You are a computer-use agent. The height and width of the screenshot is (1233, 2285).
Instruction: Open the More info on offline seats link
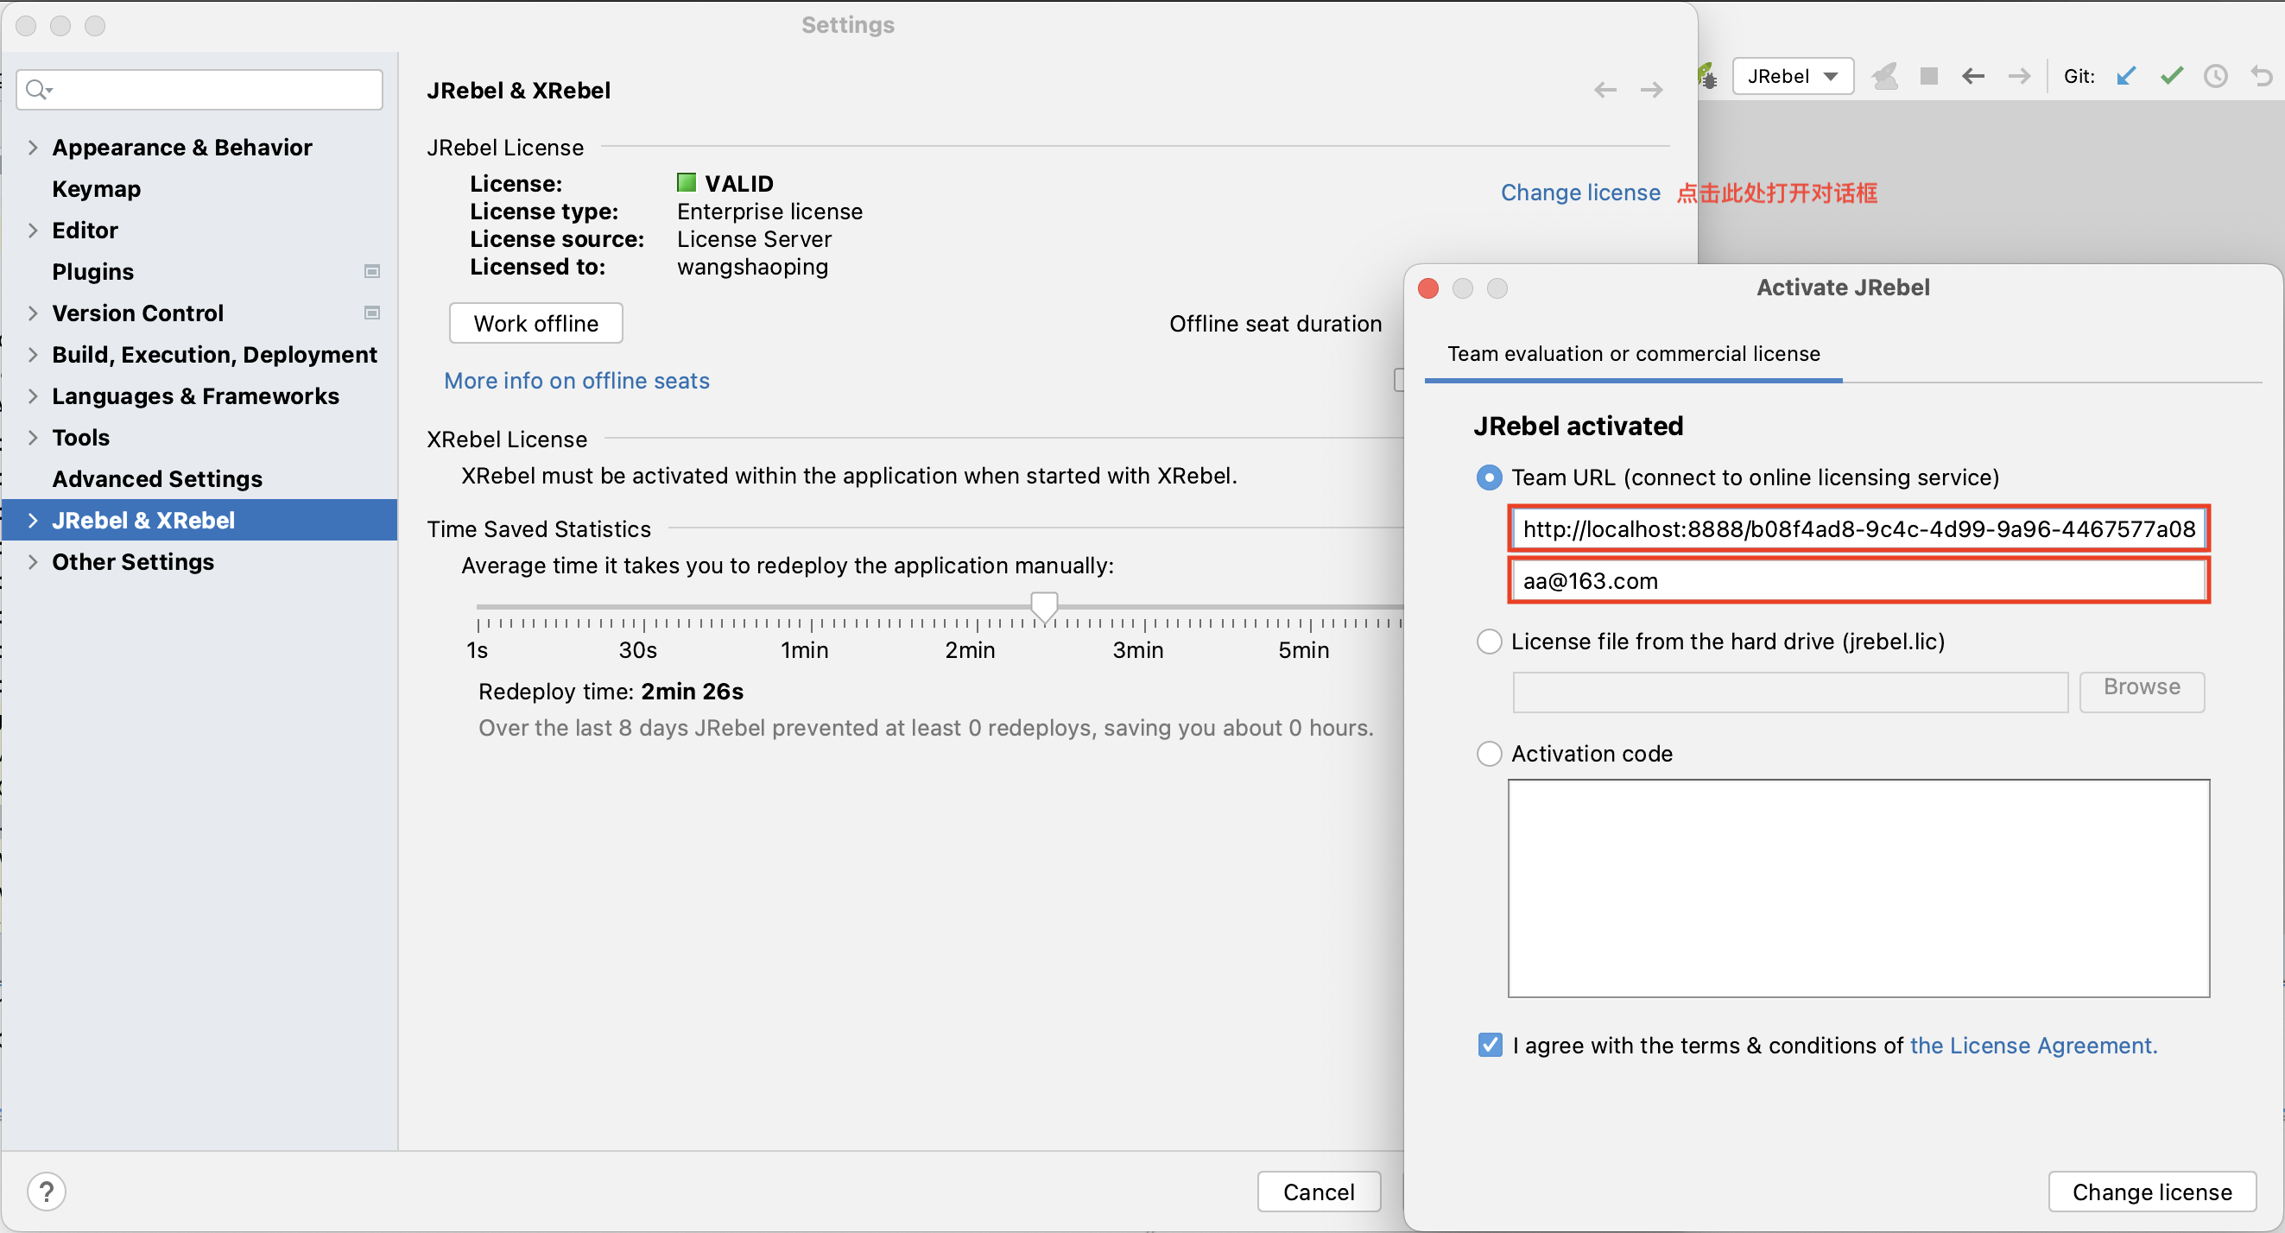(577, 381)
